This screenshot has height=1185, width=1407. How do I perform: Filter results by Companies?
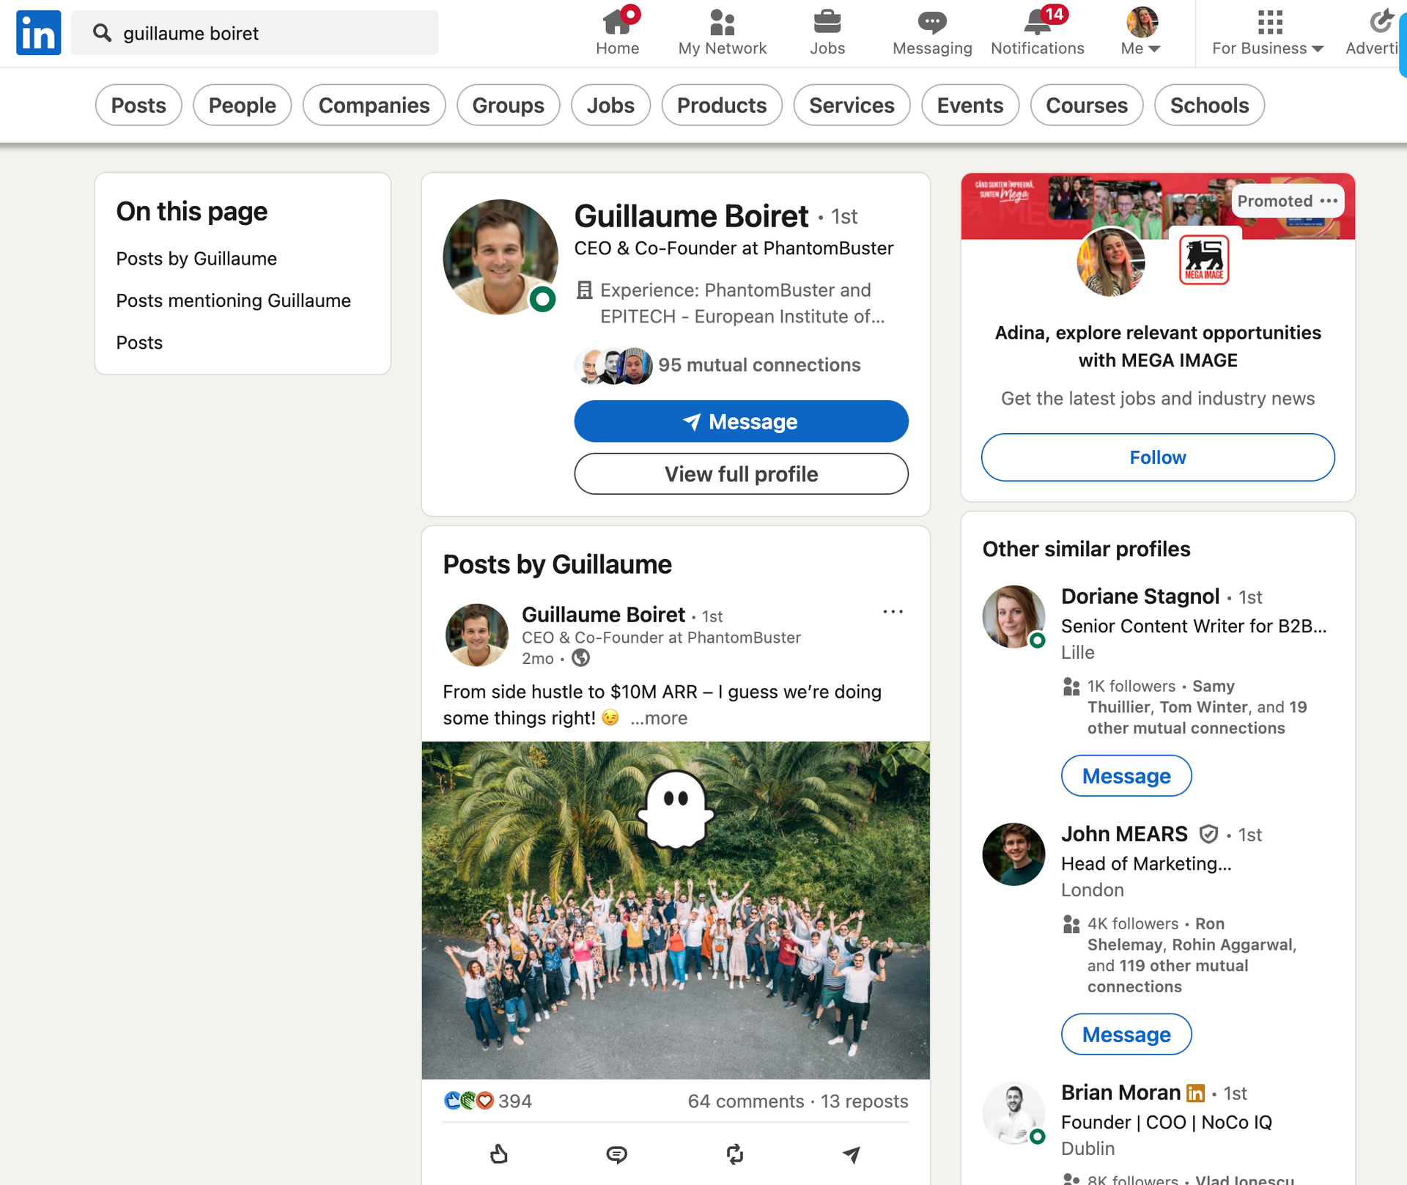(374, 105)
